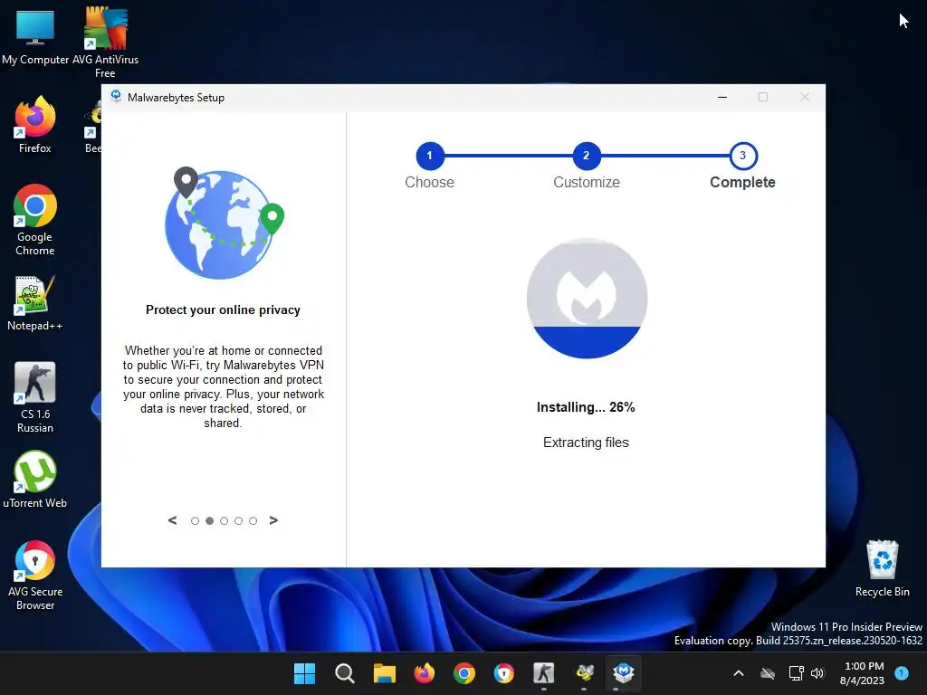Open the uTorrent Web desktop shortcut

click(35, 480)
